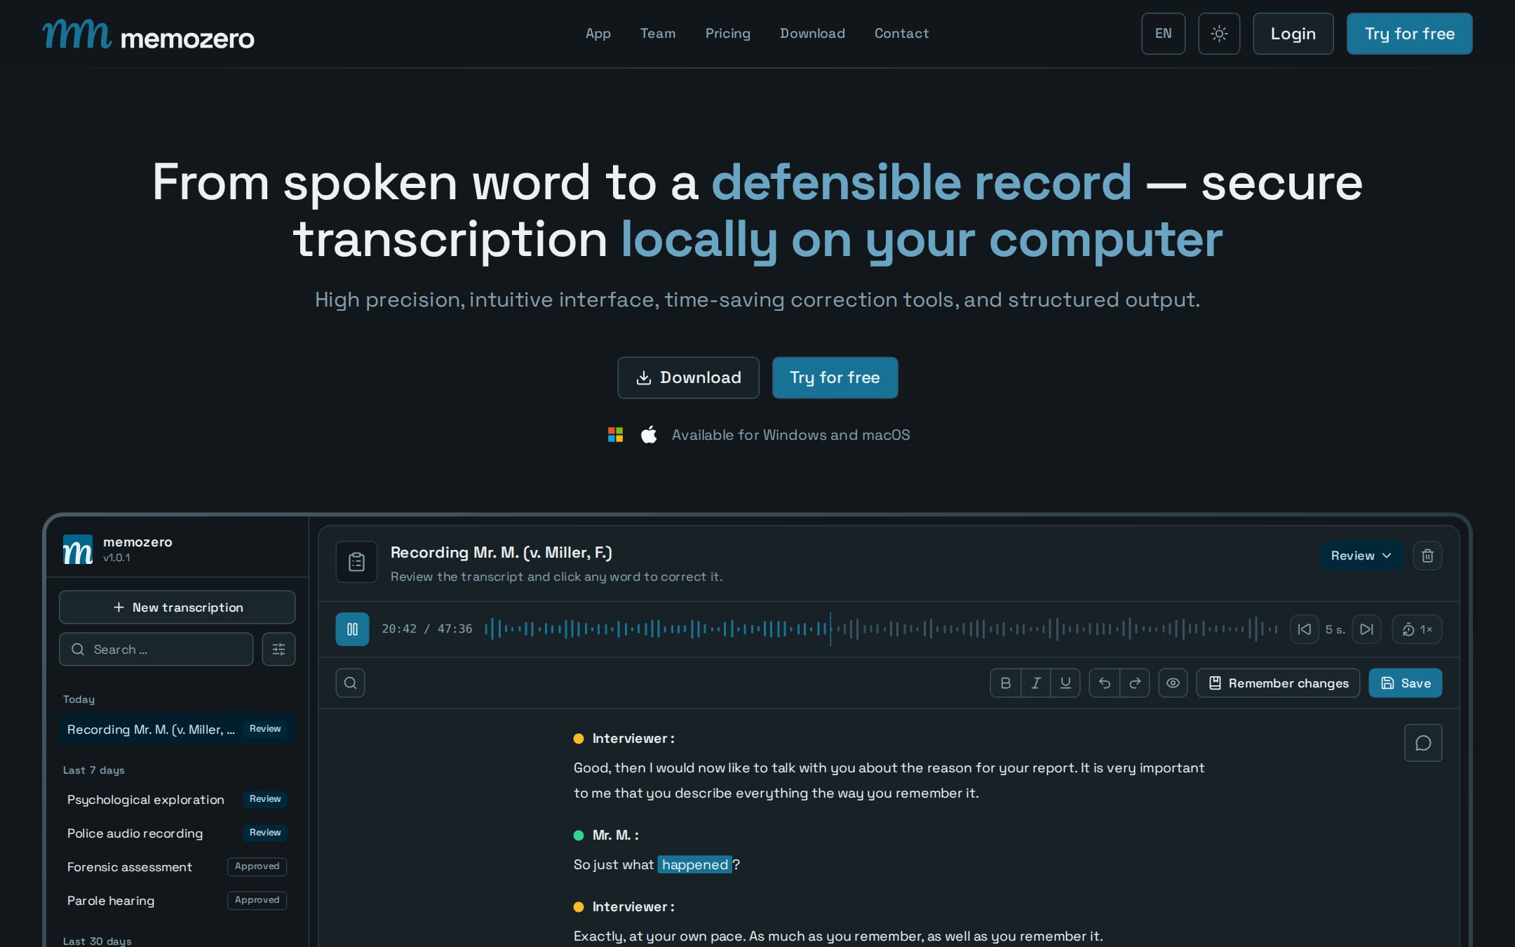Undo the last edit
Image resolution: width=1515 pixels, height=947 pixels.
click(x=1104, y=683)
